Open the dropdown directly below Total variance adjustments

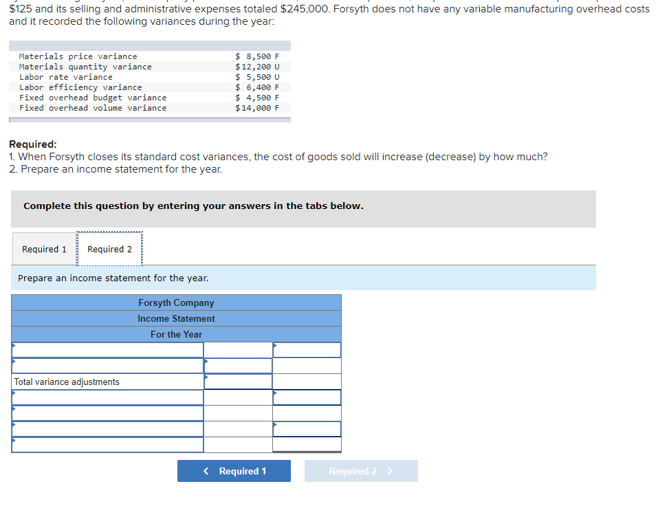pyautogui.click(x=107, y=397)
